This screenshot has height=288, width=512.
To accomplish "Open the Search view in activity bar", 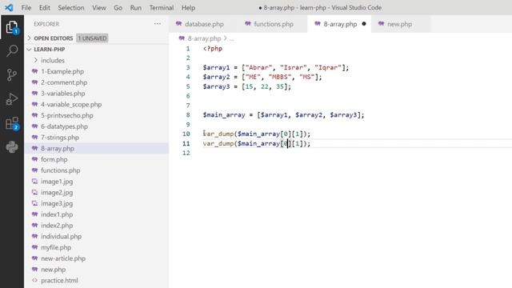I will [x=12, y=51].
